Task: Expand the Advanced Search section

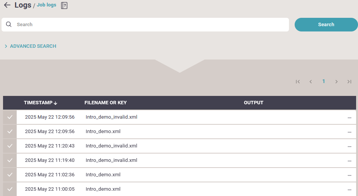Action: 31,46
